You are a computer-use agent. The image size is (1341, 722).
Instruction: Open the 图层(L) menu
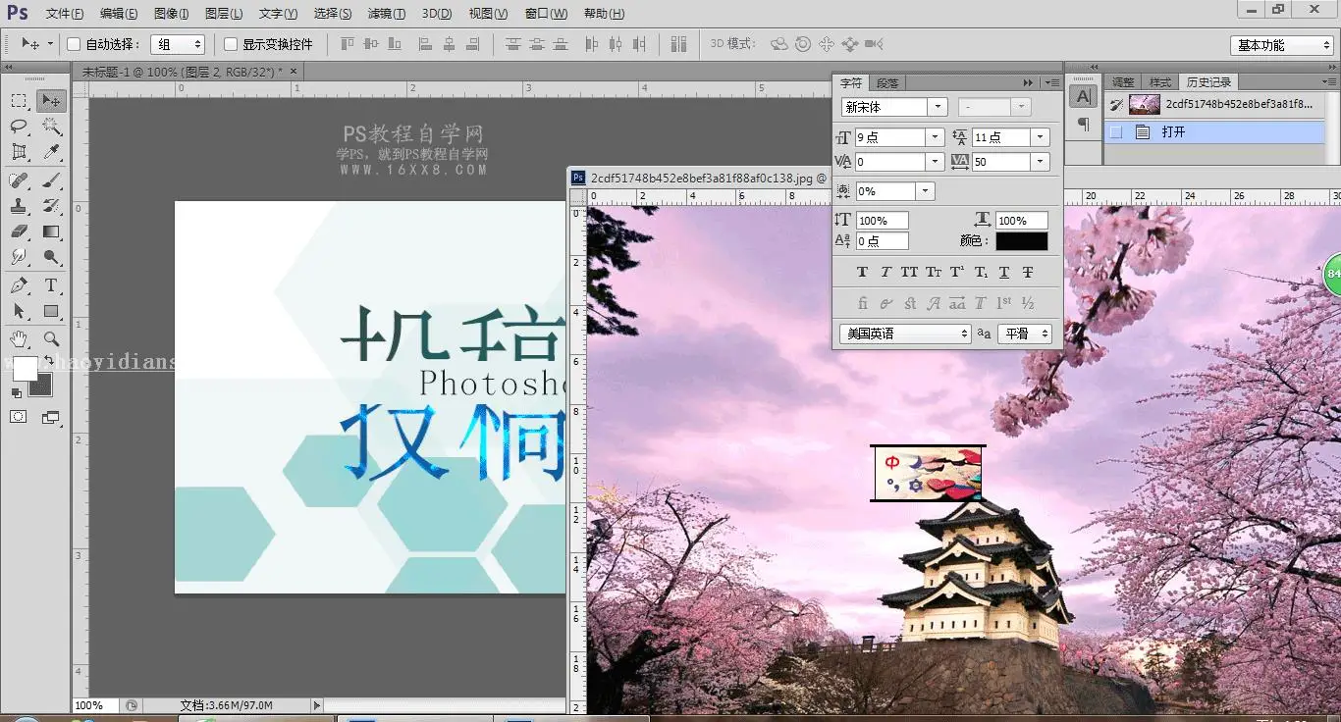click(x=224, y=14)
